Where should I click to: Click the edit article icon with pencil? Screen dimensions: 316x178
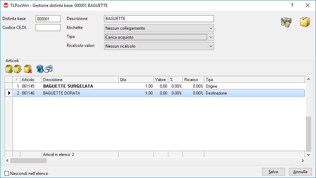point(18,69)
